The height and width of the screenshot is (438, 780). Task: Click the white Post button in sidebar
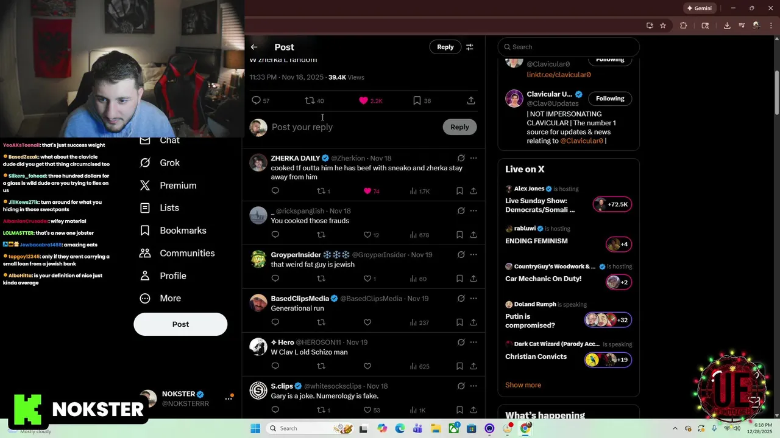[x=180, y=324]
